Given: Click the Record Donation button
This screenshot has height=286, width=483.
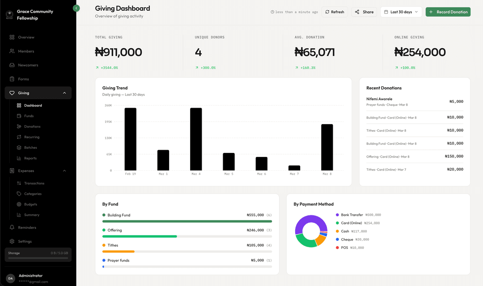Looking at the screenshot, I should tap(448, 12).
